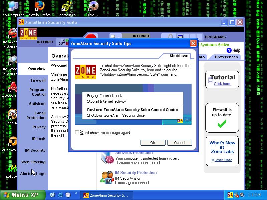Check 'Don't show this message again'
The image size is (267, 200).
77,132
